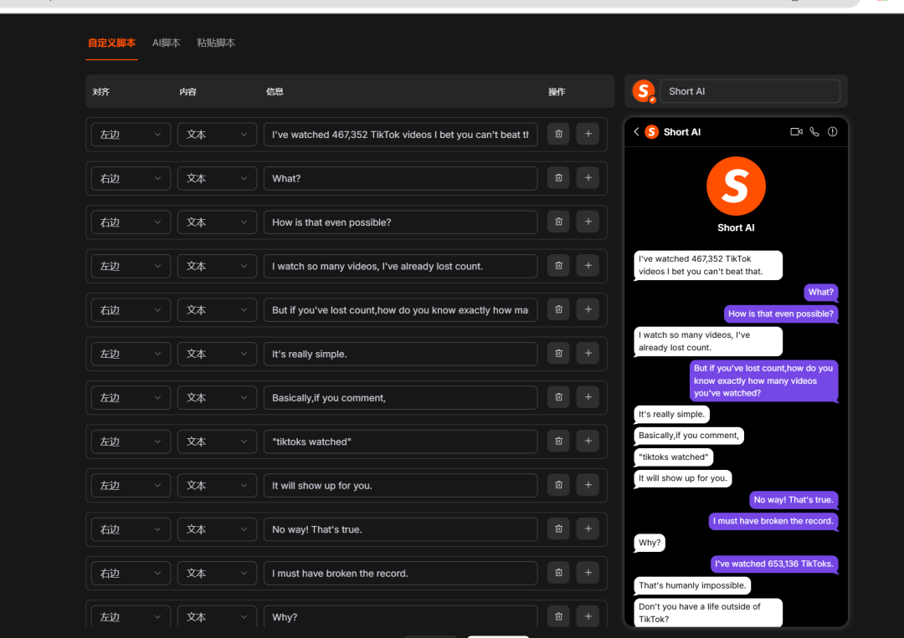Add a row after "Why?"
The image size is (904, 638).
point(588,616)
